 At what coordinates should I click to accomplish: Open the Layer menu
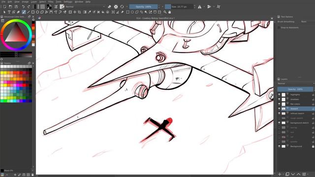tap(34, 1)
